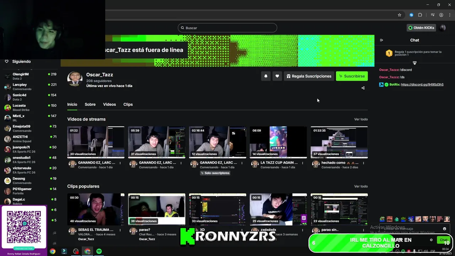
Task: Open options menu for parao sin clip
Action: [363, 230]
